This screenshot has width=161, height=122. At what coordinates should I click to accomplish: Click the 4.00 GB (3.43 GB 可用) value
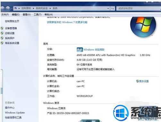tap(89, 60)
